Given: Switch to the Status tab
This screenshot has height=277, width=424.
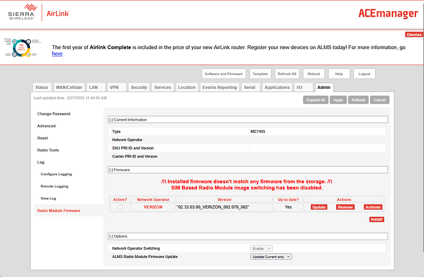Looking at the screenshot, I should click(x=42, y=88).
